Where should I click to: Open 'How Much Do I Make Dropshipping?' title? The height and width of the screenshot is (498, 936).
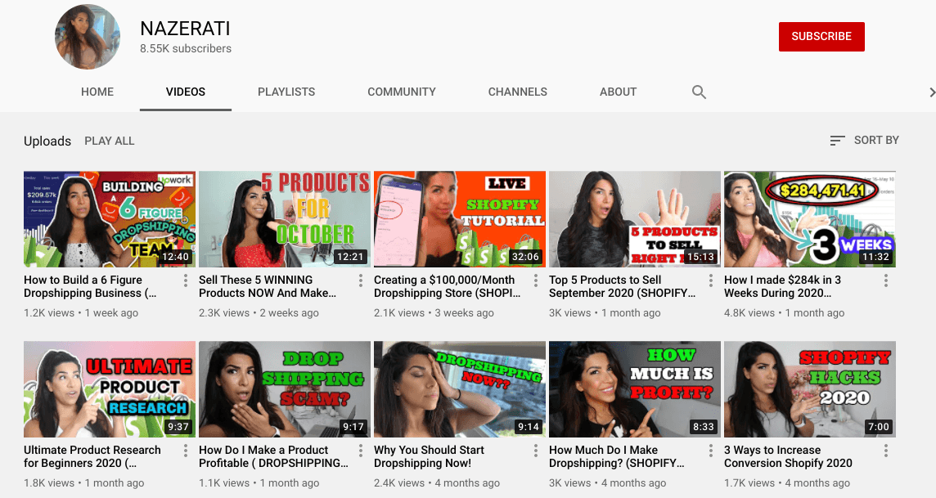pyautogui.click(x=617, y=456)
